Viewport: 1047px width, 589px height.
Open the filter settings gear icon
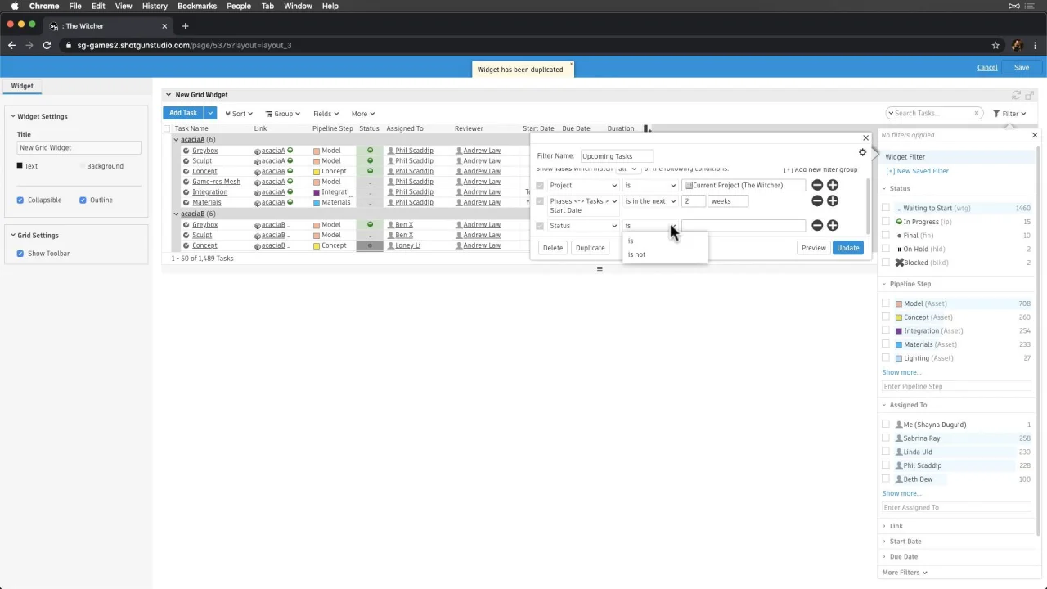pyautogui.click(x=862, y=152)
